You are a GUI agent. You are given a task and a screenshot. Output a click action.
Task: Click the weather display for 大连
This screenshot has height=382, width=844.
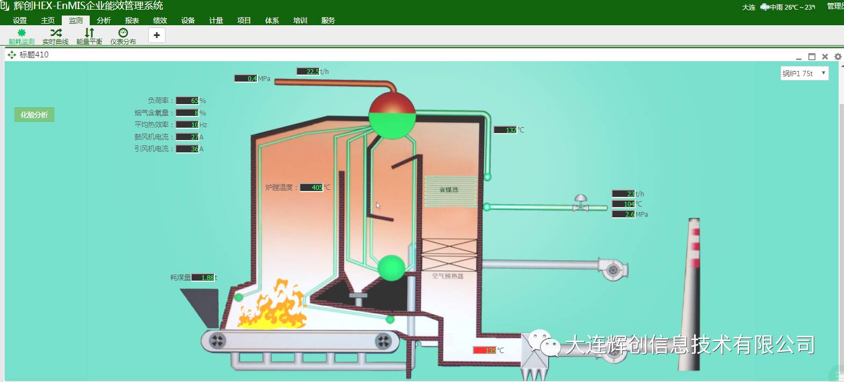[x=787, y=7]
